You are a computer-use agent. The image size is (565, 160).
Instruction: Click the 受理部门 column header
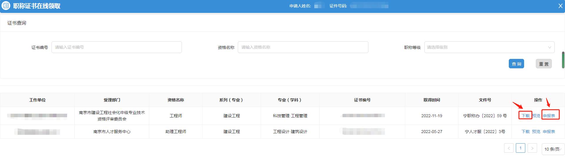point(112,100)
